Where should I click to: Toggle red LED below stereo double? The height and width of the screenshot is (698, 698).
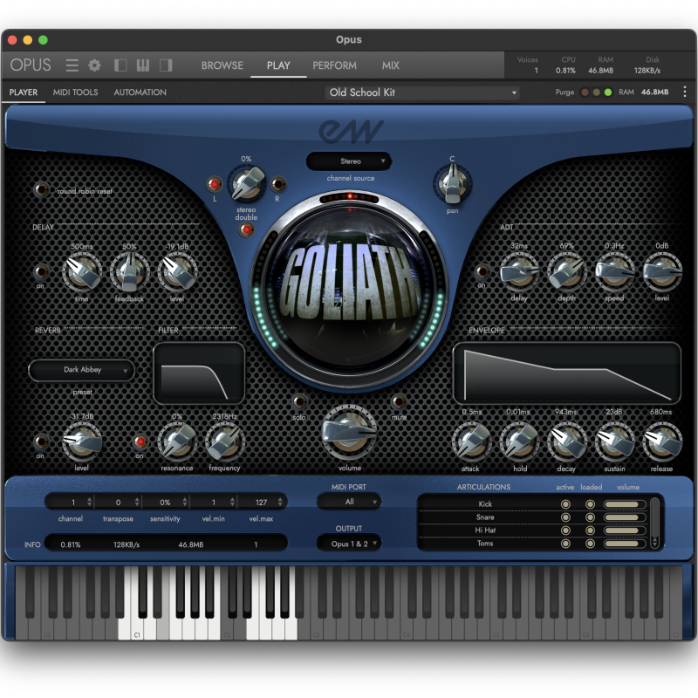pyautogui.click(x=246, y=229)
